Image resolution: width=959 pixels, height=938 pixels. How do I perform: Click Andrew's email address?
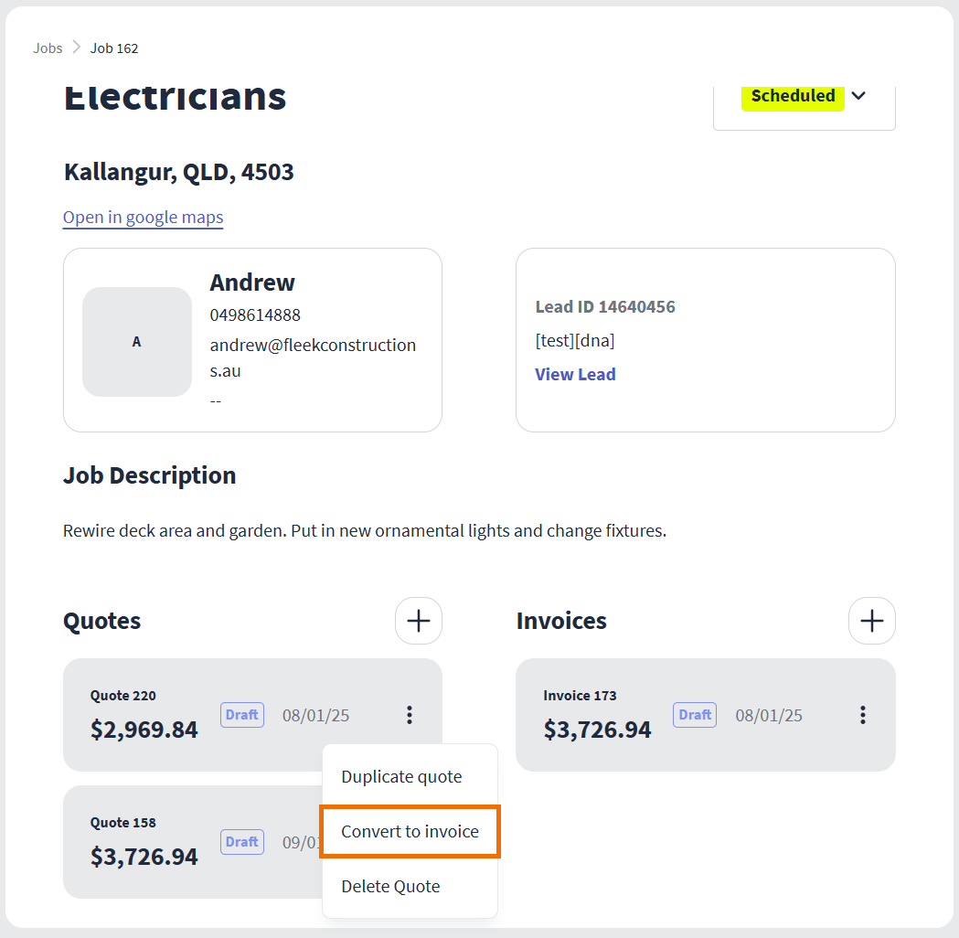click(313, 357)
